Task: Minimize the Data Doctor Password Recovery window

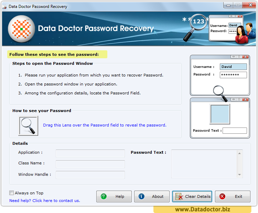Action: pyautogui.click(x=228, y=5)
